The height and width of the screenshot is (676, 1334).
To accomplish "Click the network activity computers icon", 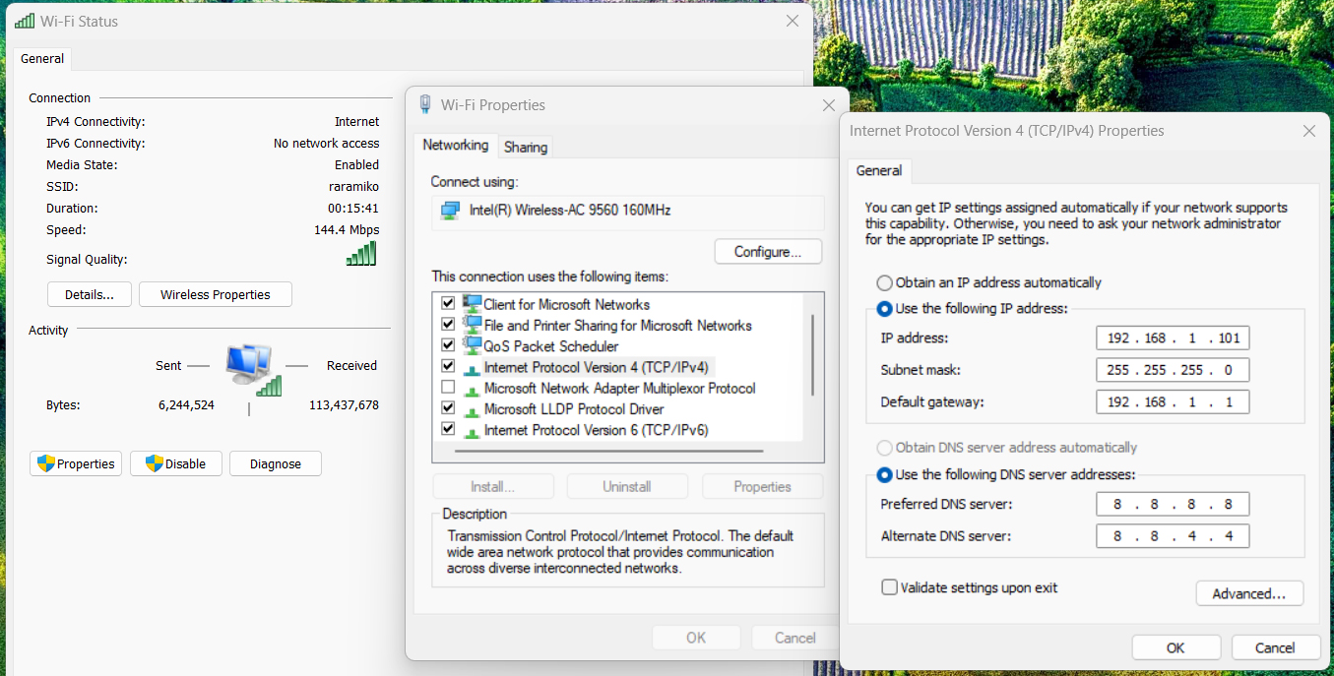I will [252, 368].
